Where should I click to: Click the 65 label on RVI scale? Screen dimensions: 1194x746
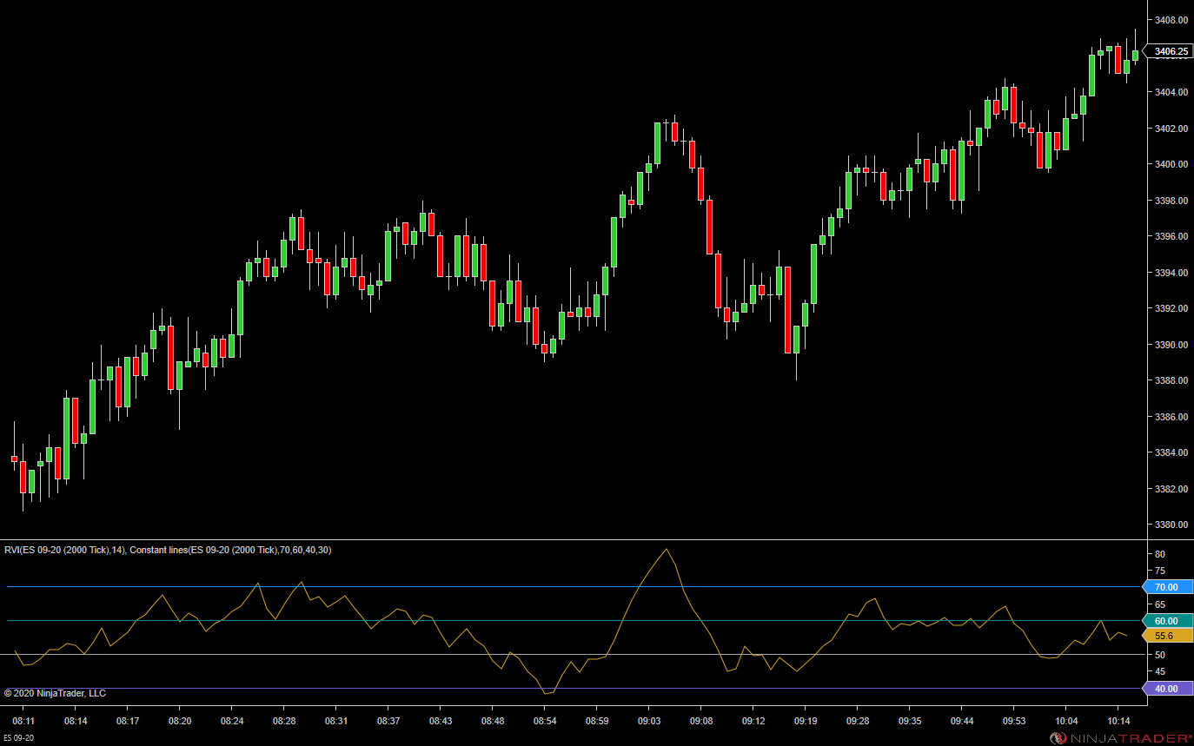click(1159, 604)
